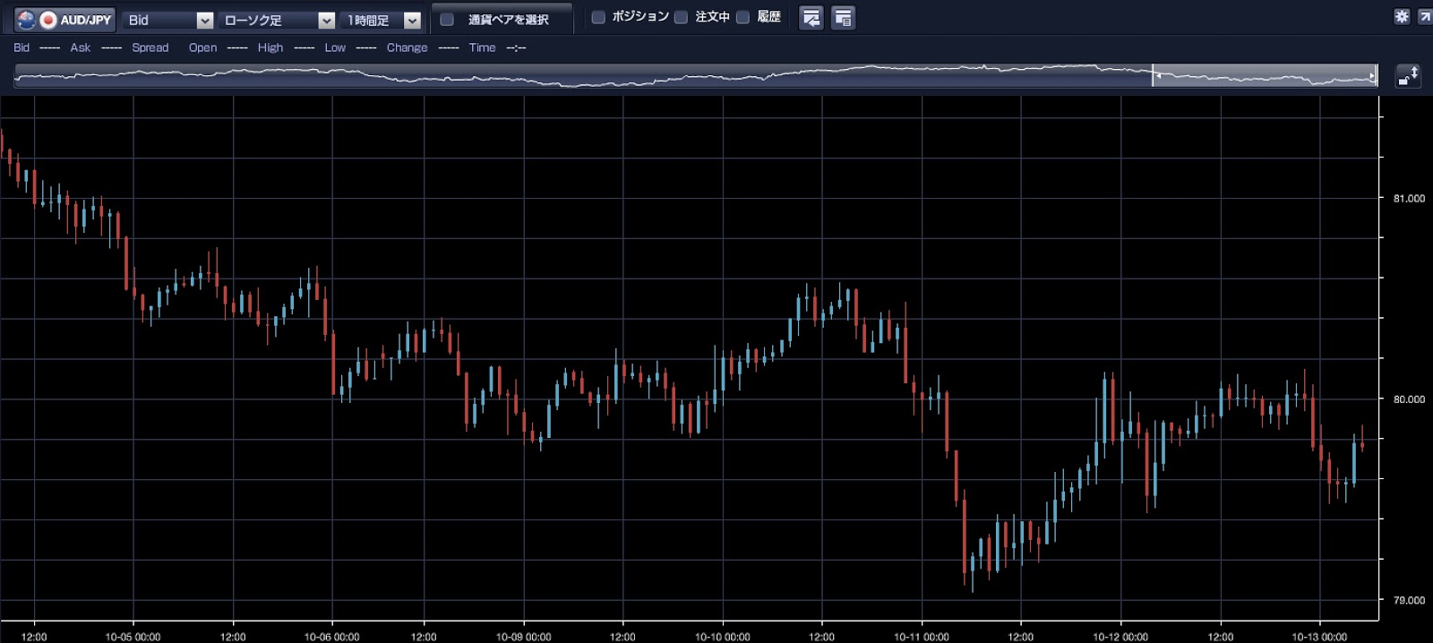Click the window-with-return-arrow toolbar icon

811,18
